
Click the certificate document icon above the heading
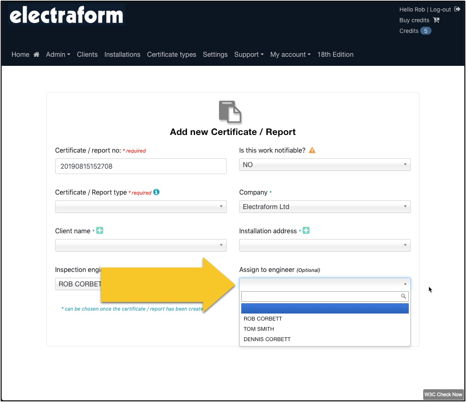(230, 112)
